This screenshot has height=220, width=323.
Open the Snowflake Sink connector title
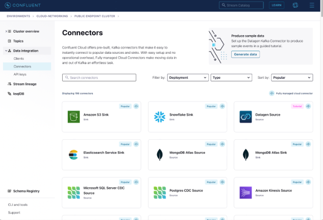181,115
